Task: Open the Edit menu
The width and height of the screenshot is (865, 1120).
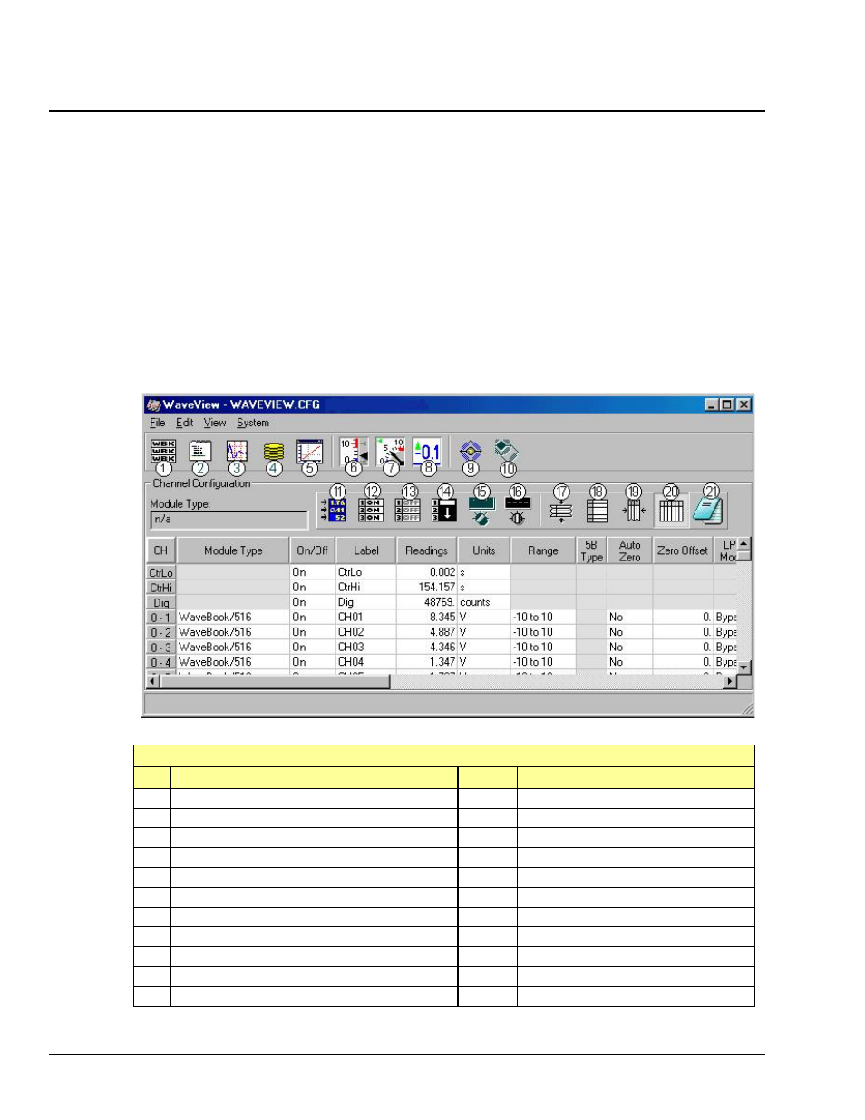Action: pos(185,423)
